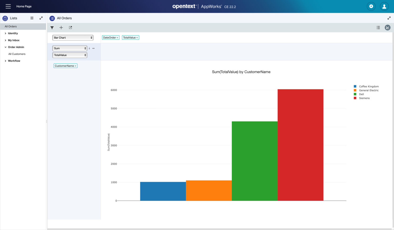This screenshot has height=230, width=394.
Task: Click the descending sort arrow next to Sum
Action: (89, 48)
